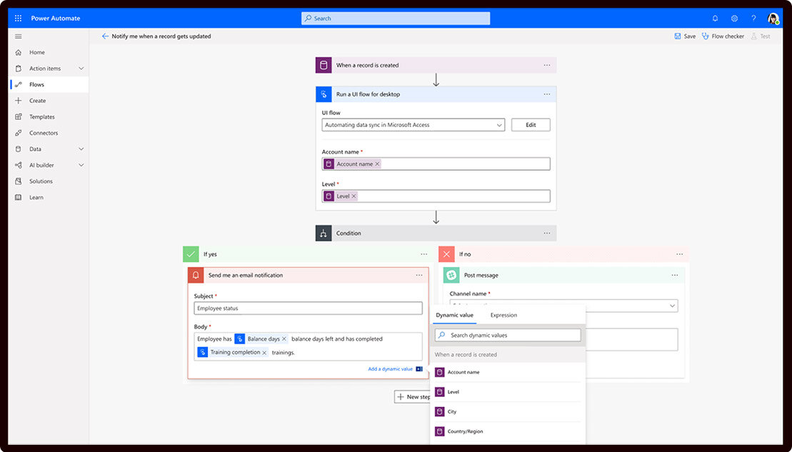
Task: Open the UI flow dropdown
Action: click(x=413, y=125)
